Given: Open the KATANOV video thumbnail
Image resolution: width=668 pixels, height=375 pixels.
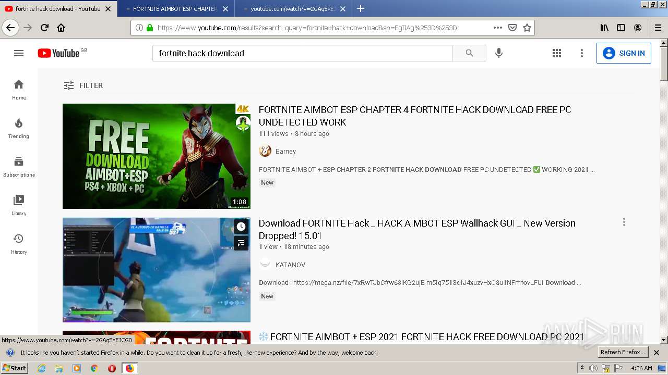Looking at the screenshot, I should pos(157,270).
